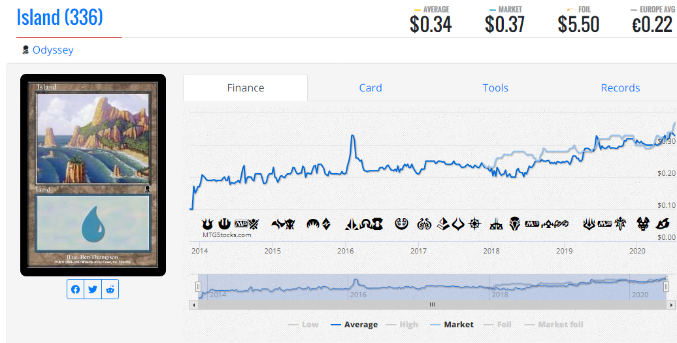The image size is (677, 343).
Task: Show the Low price series
Action: 303,325
